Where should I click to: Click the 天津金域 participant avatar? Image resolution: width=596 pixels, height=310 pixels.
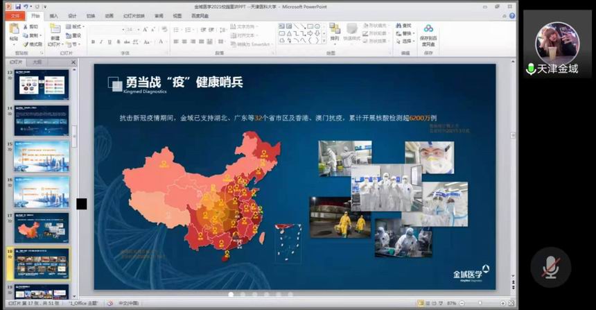pyautogui.click(x=557, y=43)
